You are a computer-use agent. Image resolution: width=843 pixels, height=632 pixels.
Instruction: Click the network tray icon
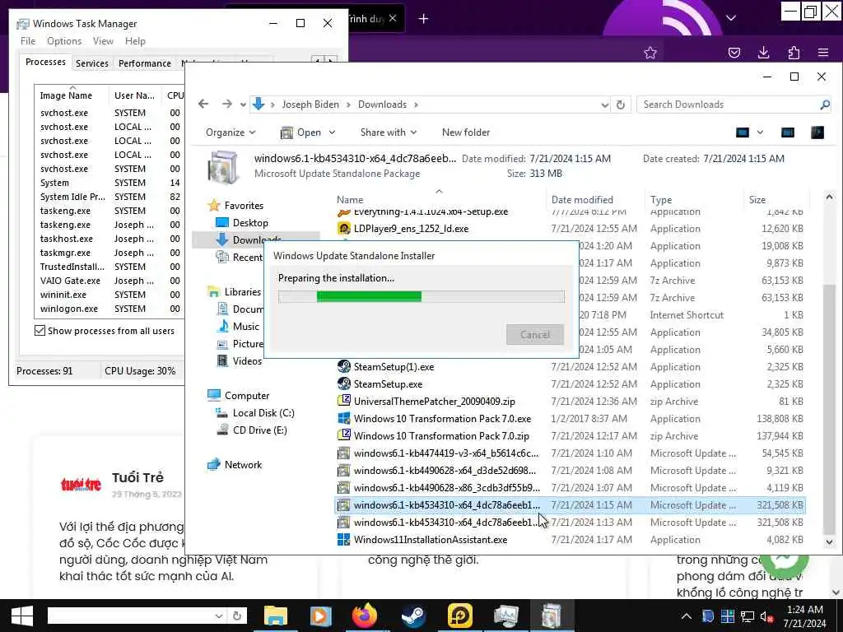click(748, 616)
